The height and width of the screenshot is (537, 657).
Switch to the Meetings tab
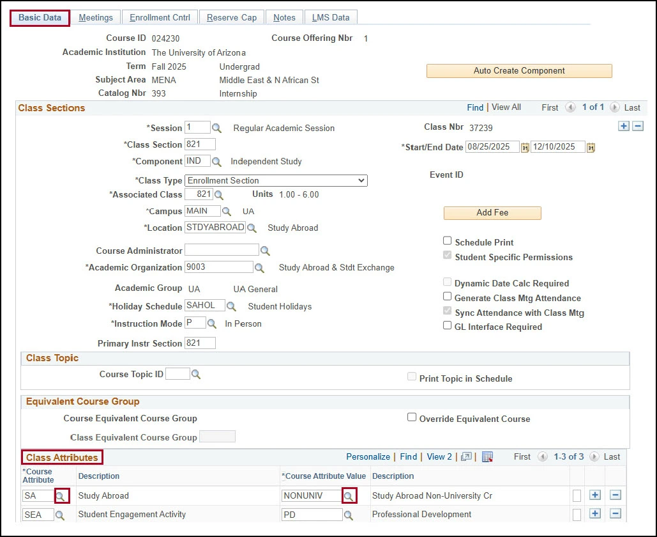(96, 18)
